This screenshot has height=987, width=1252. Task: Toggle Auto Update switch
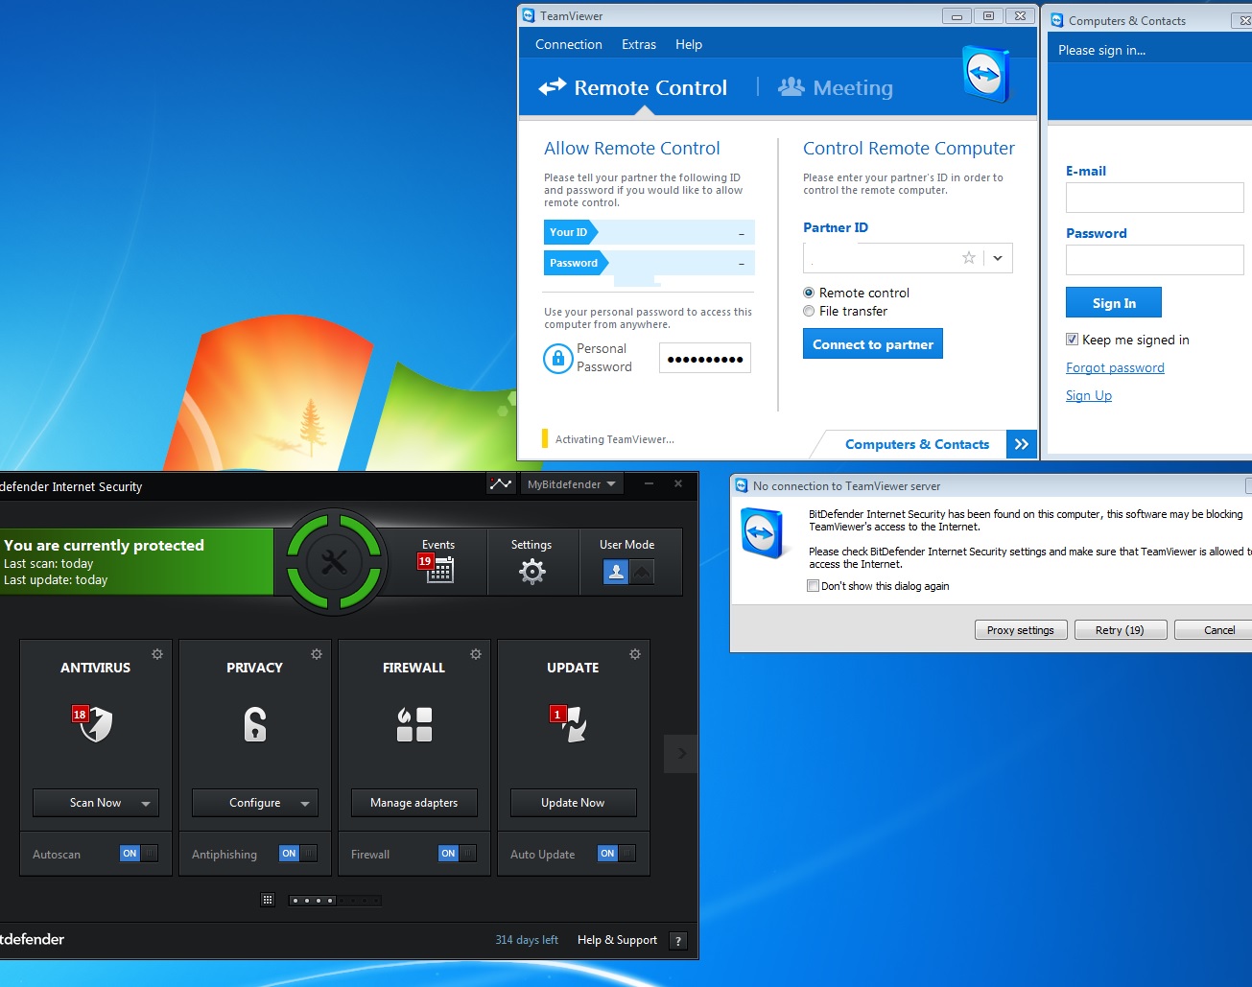[617, 853]
